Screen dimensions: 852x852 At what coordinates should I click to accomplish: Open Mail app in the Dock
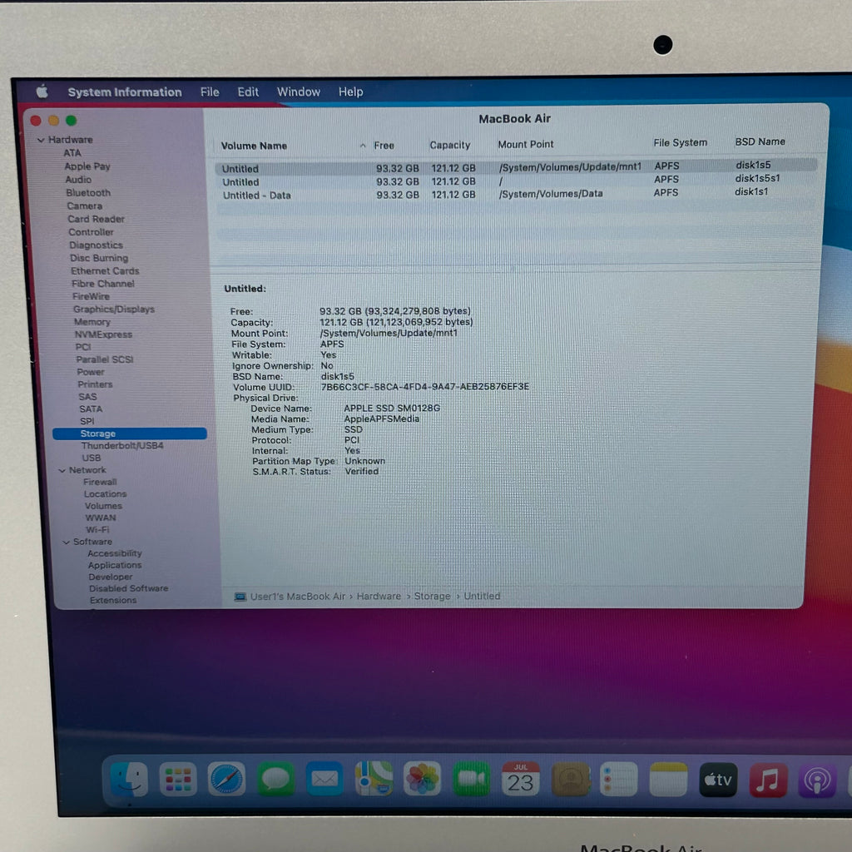[324, 779]
